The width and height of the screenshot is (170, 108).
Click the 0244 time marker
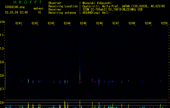coord(67,23)
